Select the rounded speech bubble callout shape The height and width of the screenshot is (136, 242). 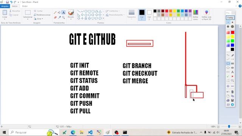coord(93,19)
